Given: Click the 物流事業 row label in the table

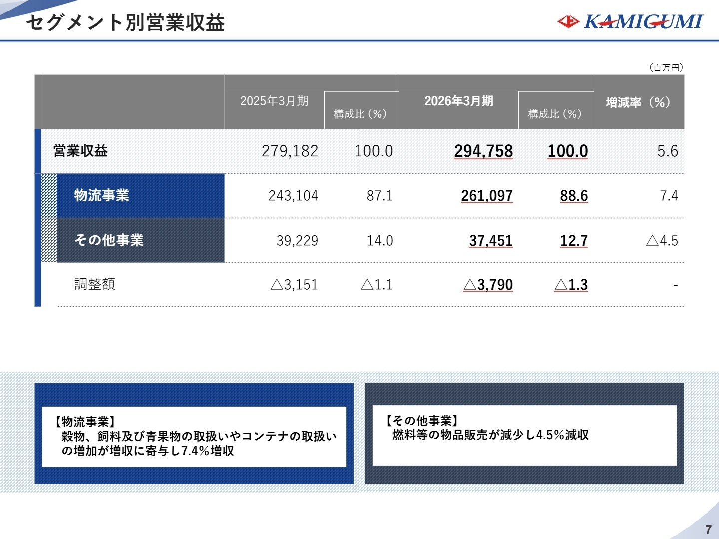Looking at the screenshot, I should click(x=102, y=195).
